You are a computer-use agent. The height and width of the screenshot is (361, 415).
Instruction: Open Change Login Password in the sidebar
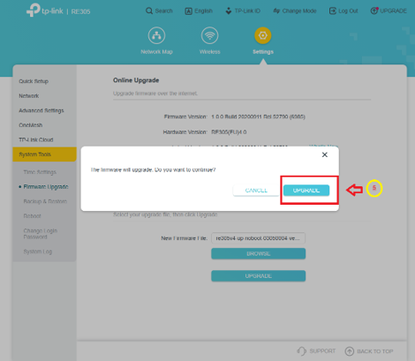41,234
